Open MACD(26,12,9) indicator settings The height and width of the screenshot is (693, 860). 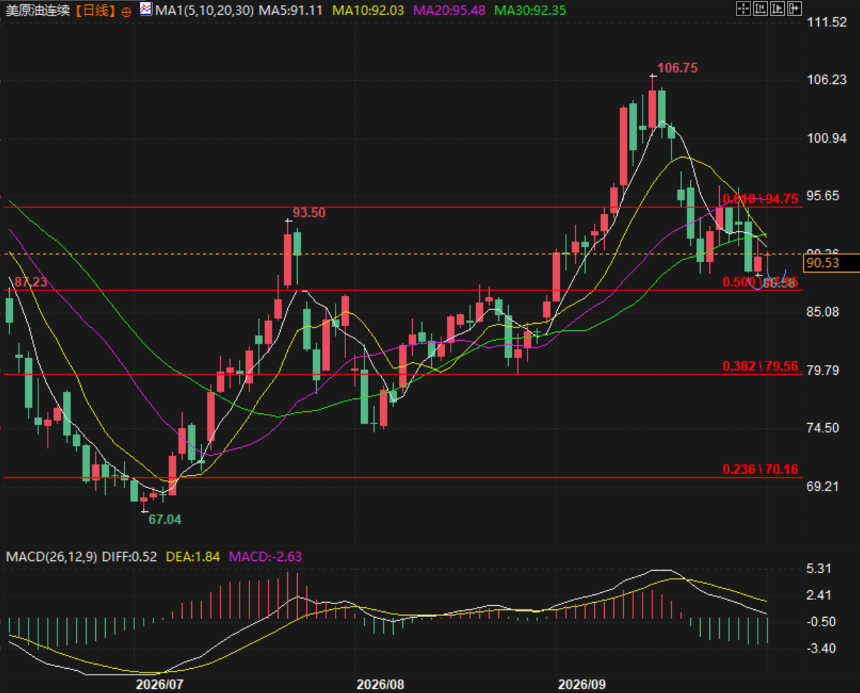click(x=52, y=557)
